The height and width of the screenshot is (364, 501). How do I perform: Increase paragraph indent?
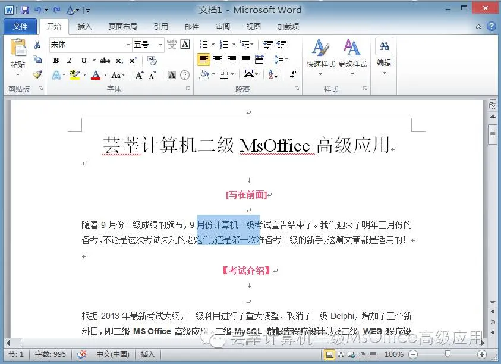pos(281,44)
